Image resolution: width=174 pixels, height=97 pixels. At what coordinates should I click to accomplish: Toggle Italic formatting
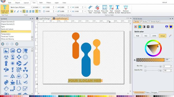(15, 11)
